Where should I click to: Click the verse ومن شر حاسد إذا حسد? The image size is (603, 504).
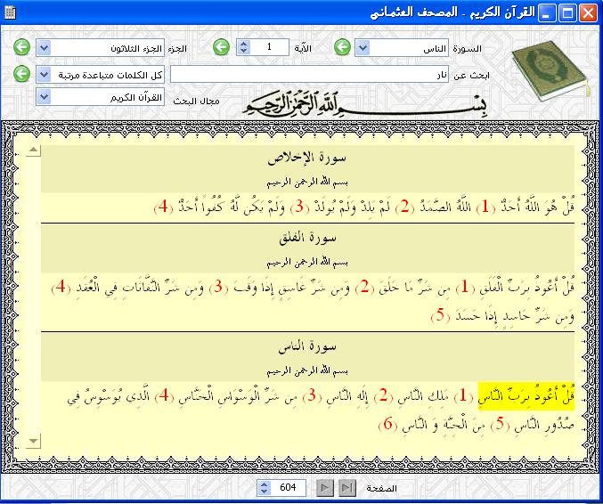tap(515, 316)
